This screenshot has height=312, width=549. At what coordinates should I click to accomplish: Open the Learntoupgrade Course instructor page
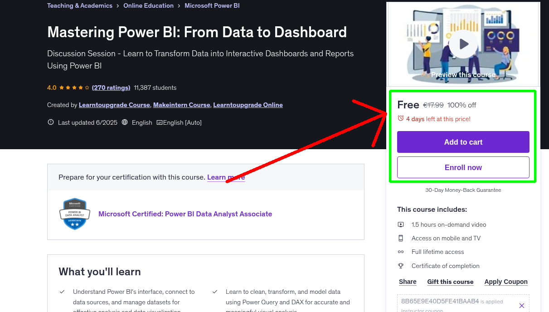pyautogui.click(x=114, y=105)
